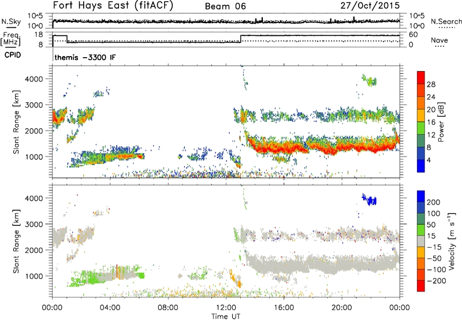The width and height of the screenshot is (462, 320).
Task: Click the 'Fort Hays East (fitACF)' title
Action: 113,5
